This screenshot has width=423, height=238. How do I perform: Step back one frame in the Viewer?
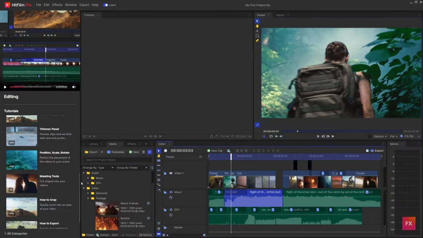[x=323, y=136]
